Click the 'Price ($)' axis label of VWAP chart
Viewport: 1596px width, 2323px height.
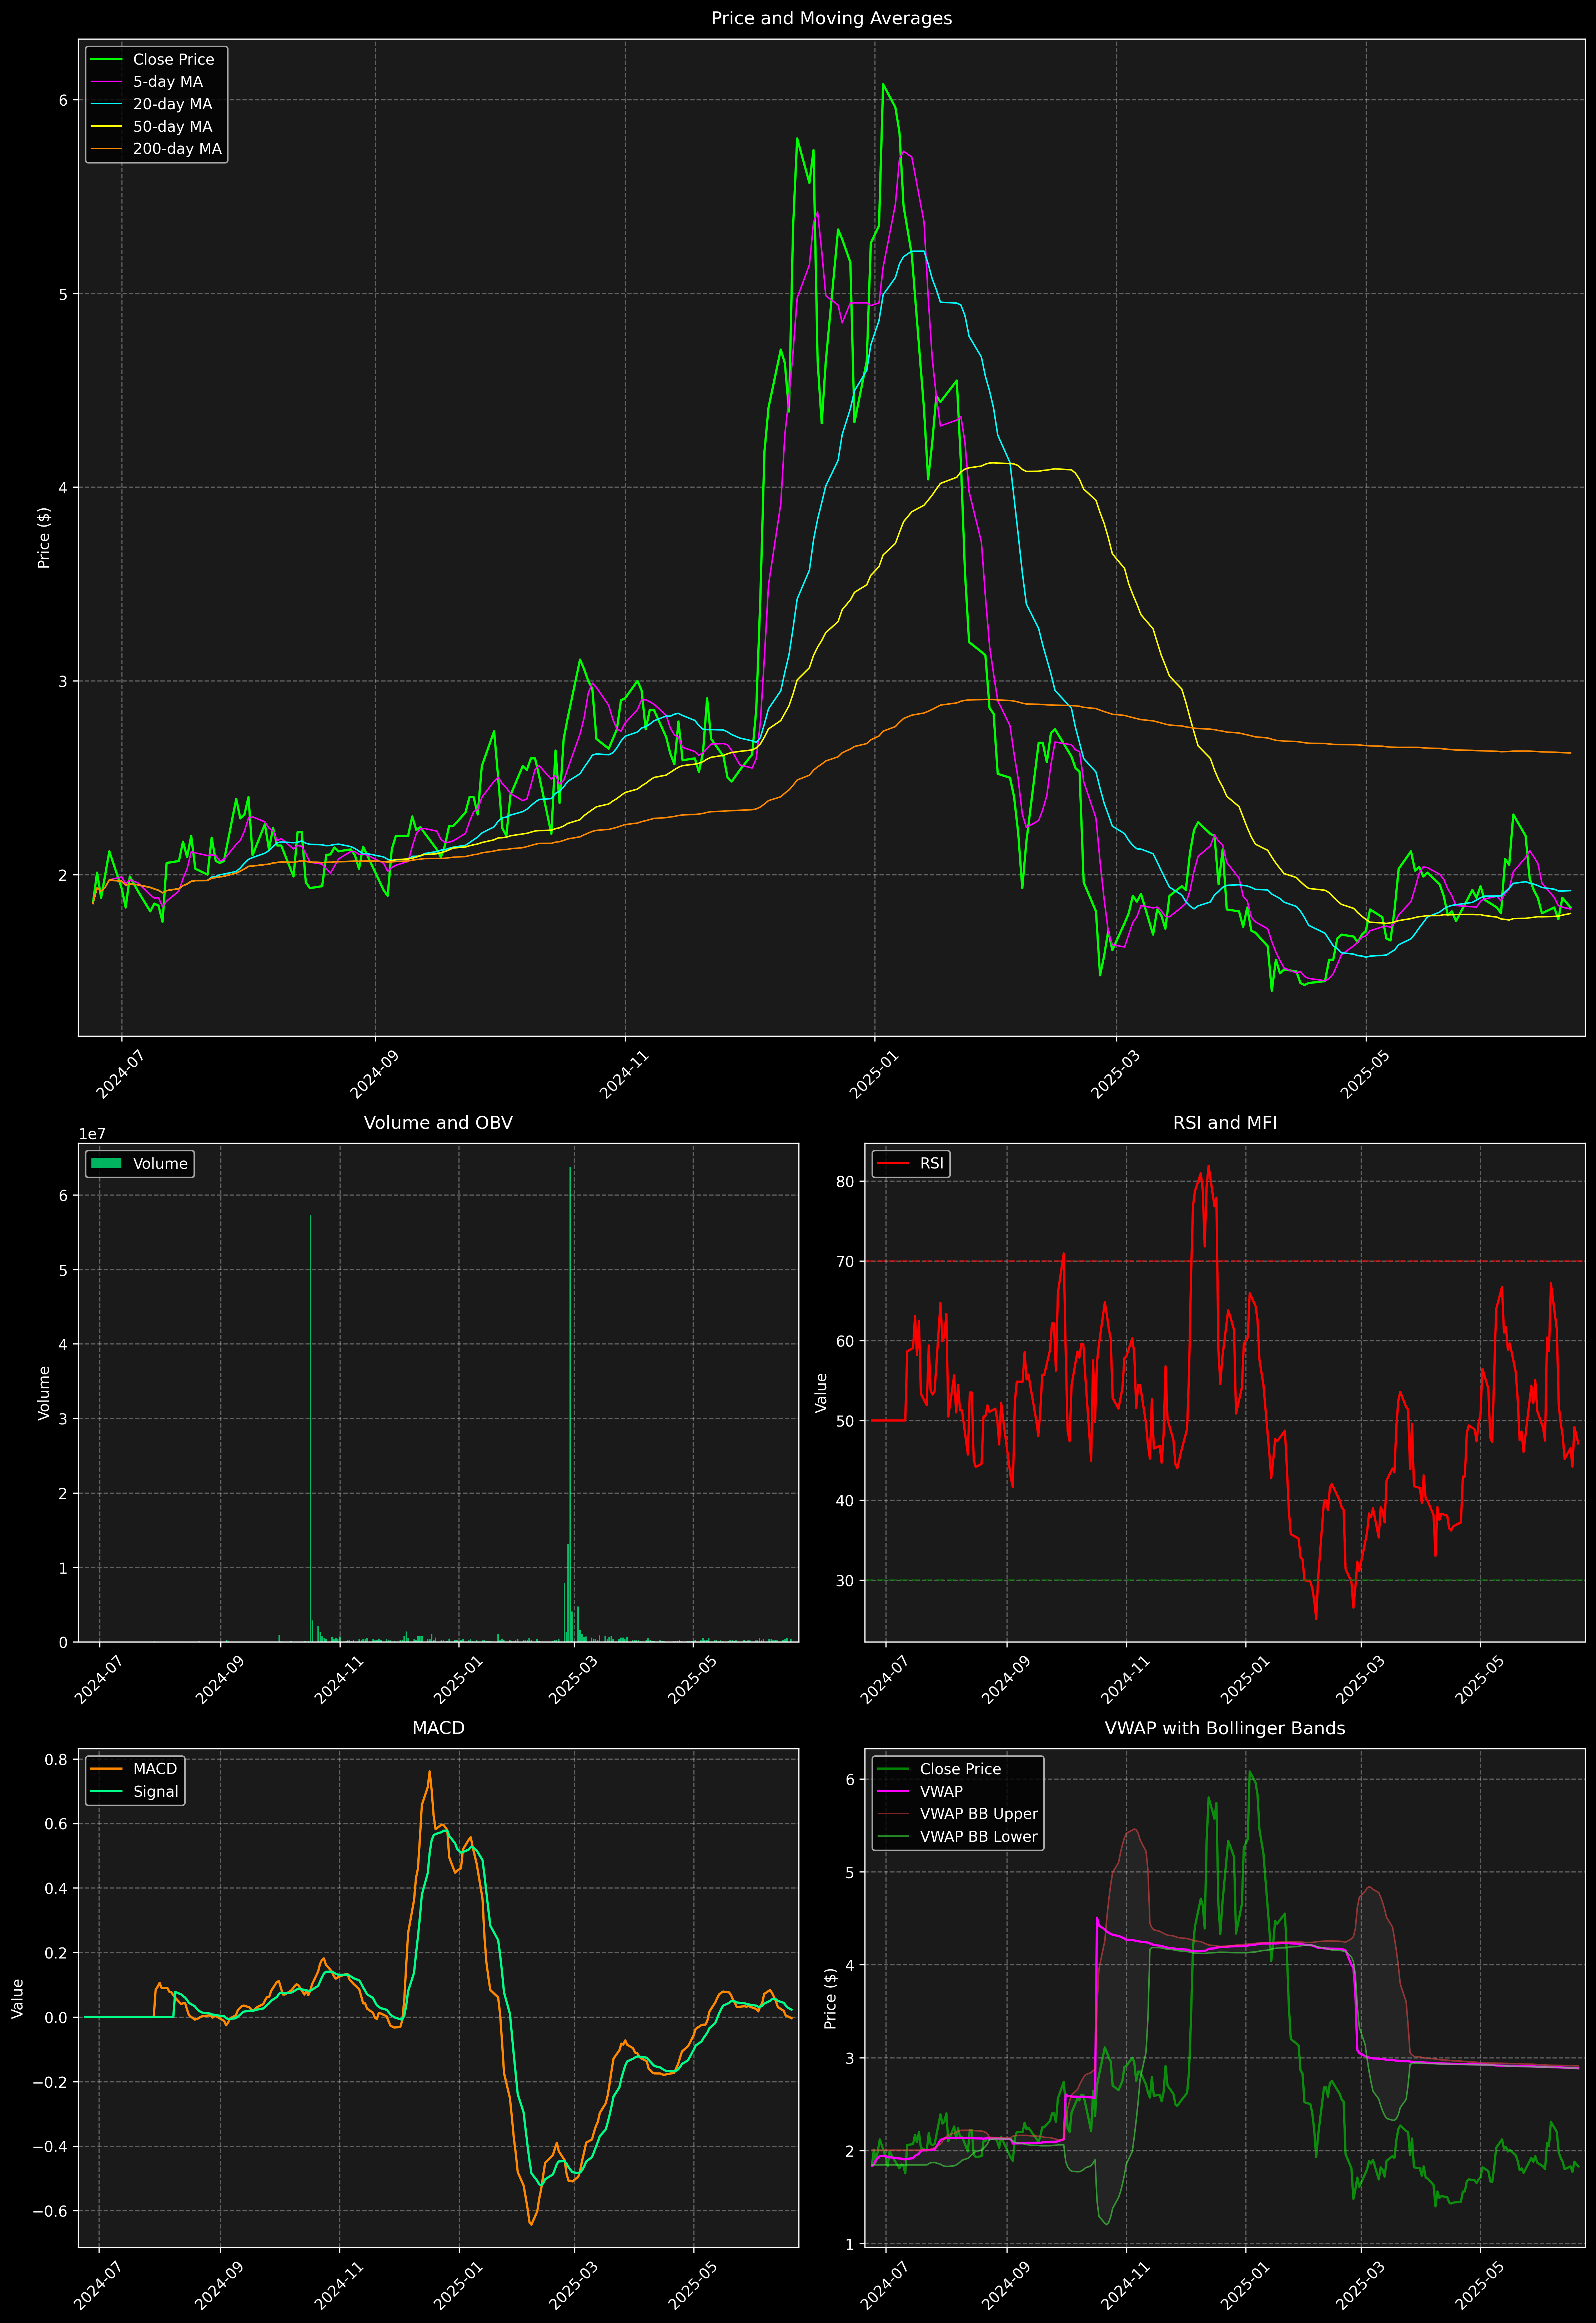click(830, 1998)
